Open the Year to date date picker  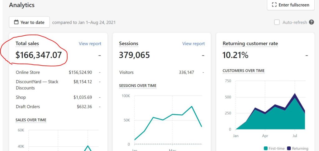pos(29,22)
